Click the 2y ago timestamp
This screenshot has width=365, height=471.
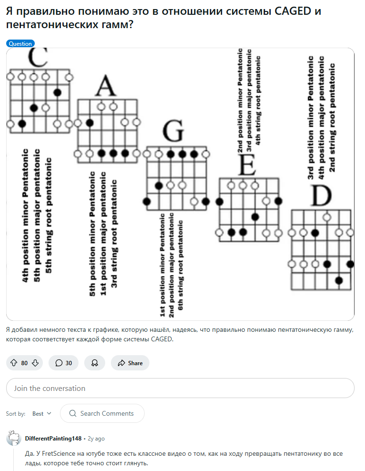(96, 439)
